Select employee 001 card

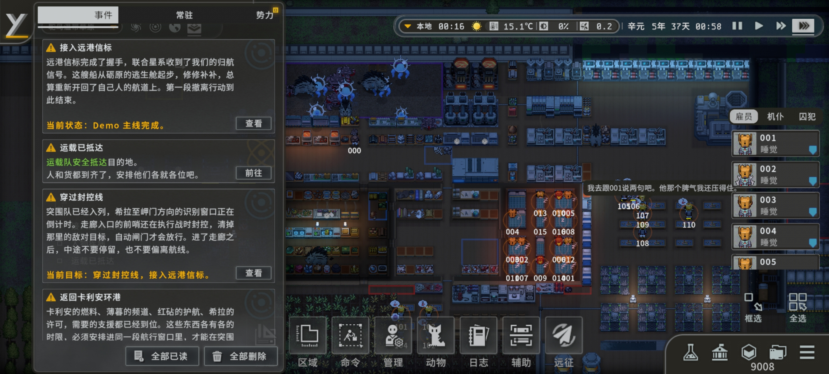[x=775, y=143]
